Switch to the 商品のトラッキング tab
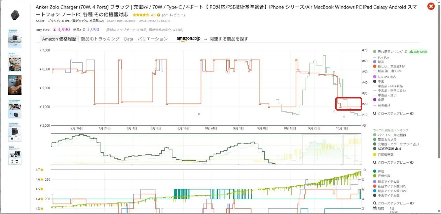Viewport: 441px width, 214px height. tap(100, 39)
